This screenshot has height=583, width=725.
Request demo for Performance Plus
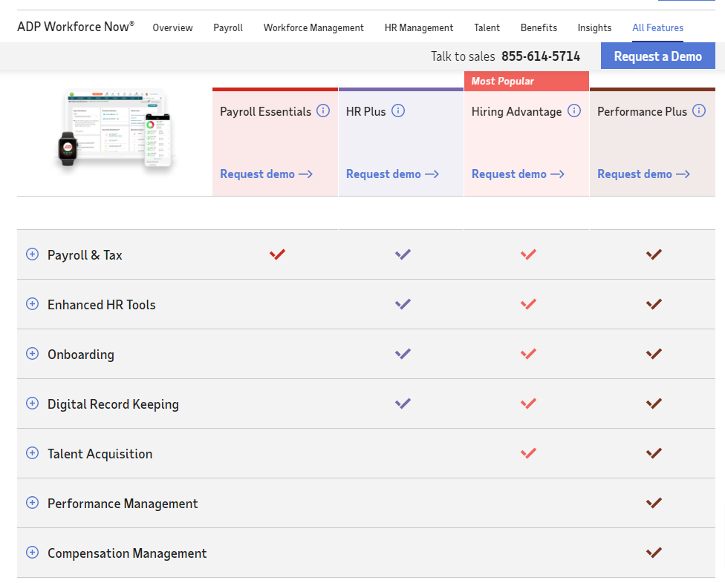(643, 174)
